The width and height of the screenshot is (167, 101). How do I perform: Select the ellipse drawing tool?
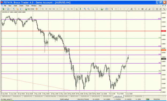coord(142,9)
